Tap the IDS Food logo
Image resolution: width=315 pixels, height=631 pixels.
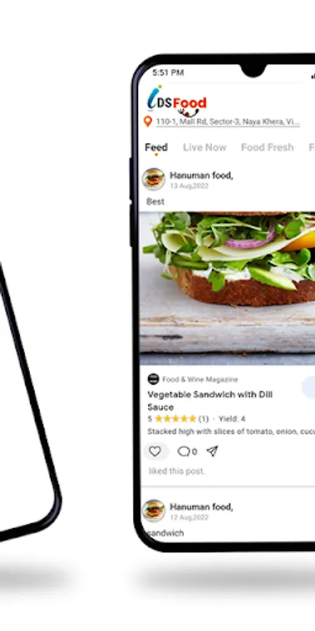[177, 101]
